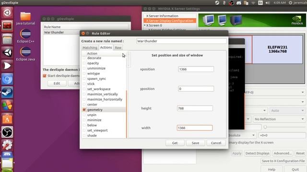Open the No Reflection dropdown
307x172 pixels.
(279, 119)
